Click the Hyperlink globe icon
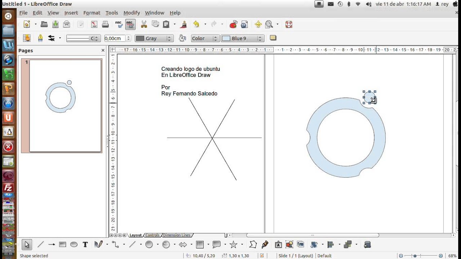 point(245,24)
